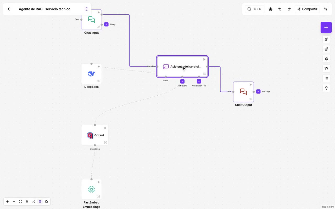335x209 pixels.
Task: Click the focus icon inside the Qdrant node
Action: click(105, 142)
